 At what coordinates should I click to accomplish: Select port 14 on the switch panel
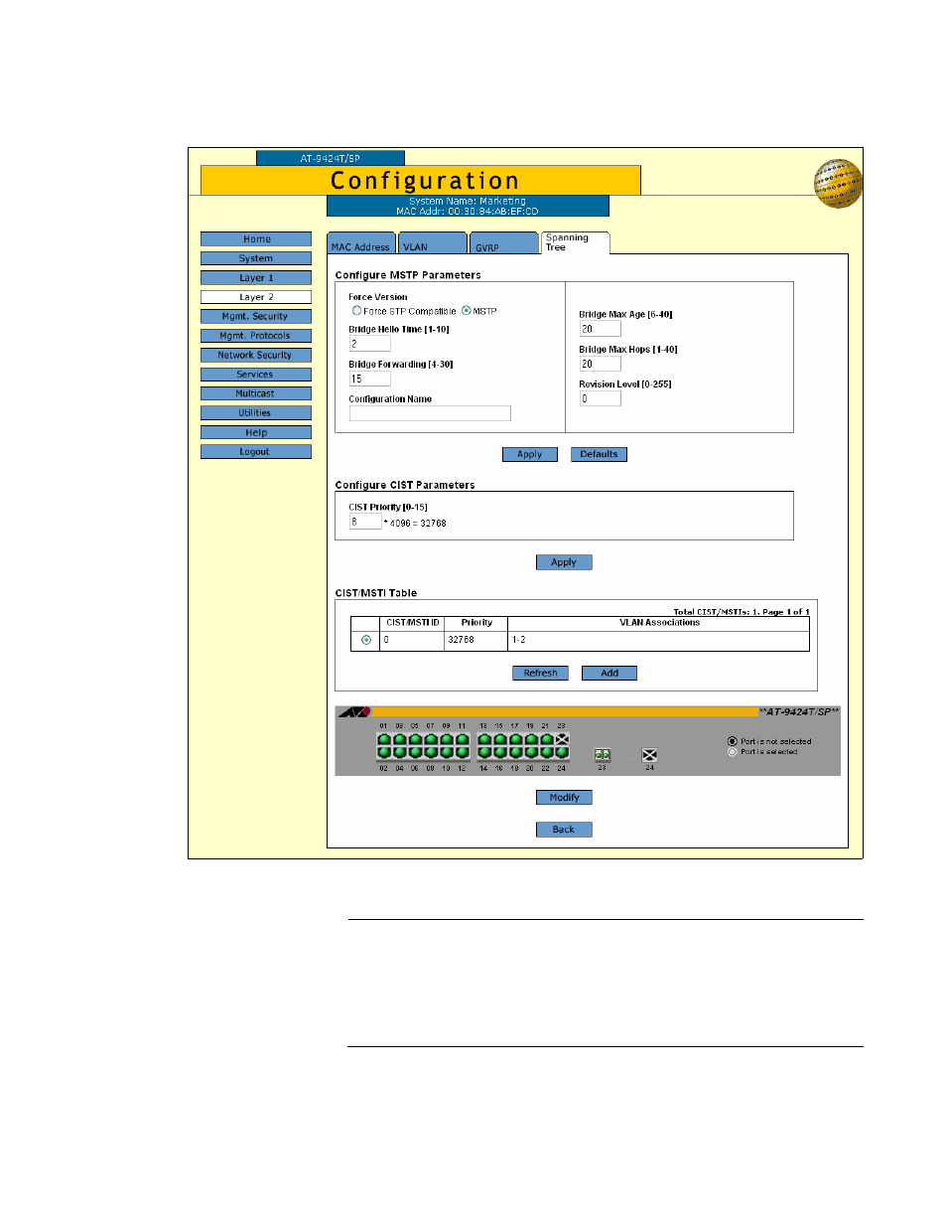coord(484,752)
